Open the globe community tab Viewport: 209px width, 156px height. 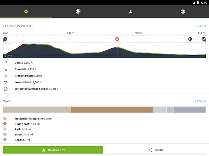(183, 11)
